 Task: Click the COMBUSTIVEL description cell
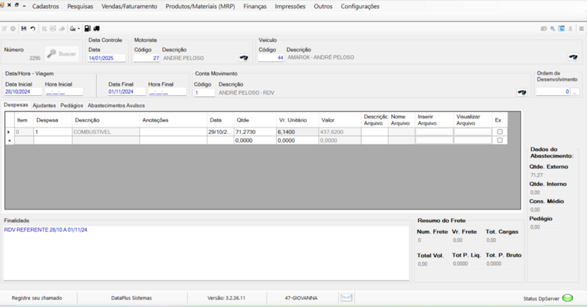click(x=106, y=132)
